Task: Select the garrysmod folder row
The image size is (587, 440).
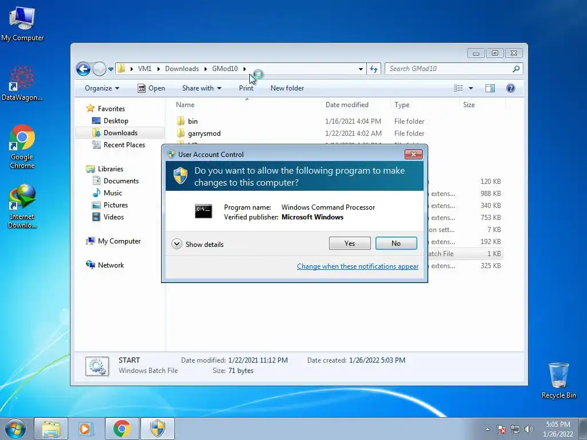Action: [x=338, y=133]
